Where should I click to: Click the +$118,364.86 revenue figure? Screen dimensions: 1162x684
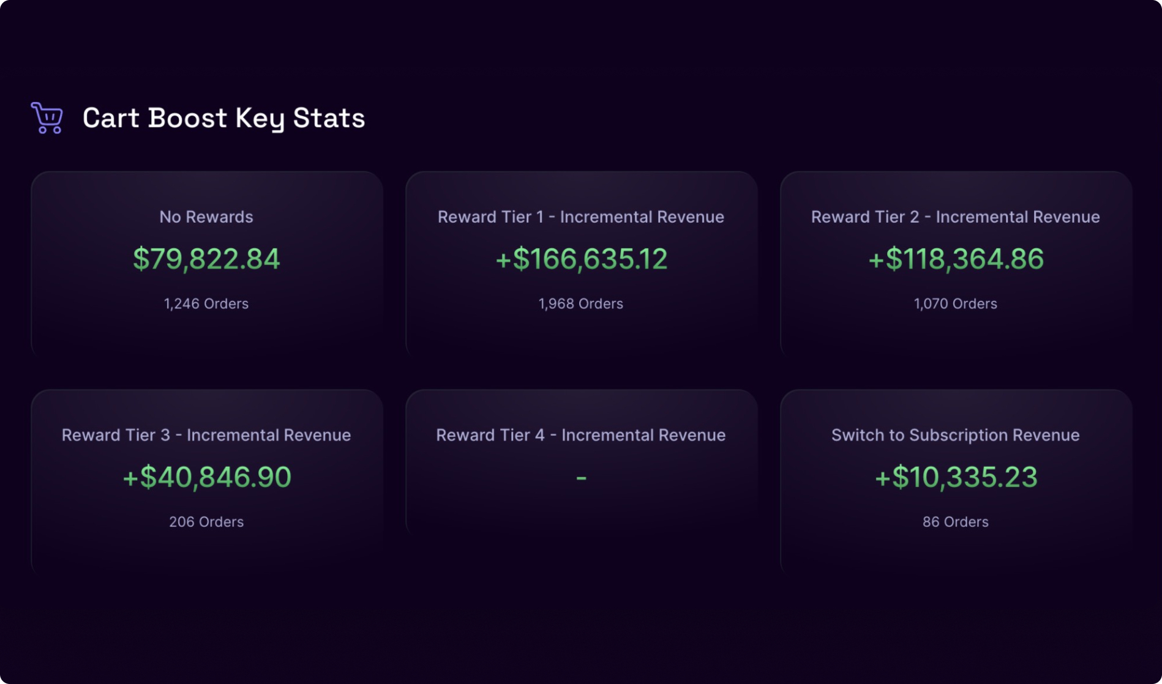point(956,259)
